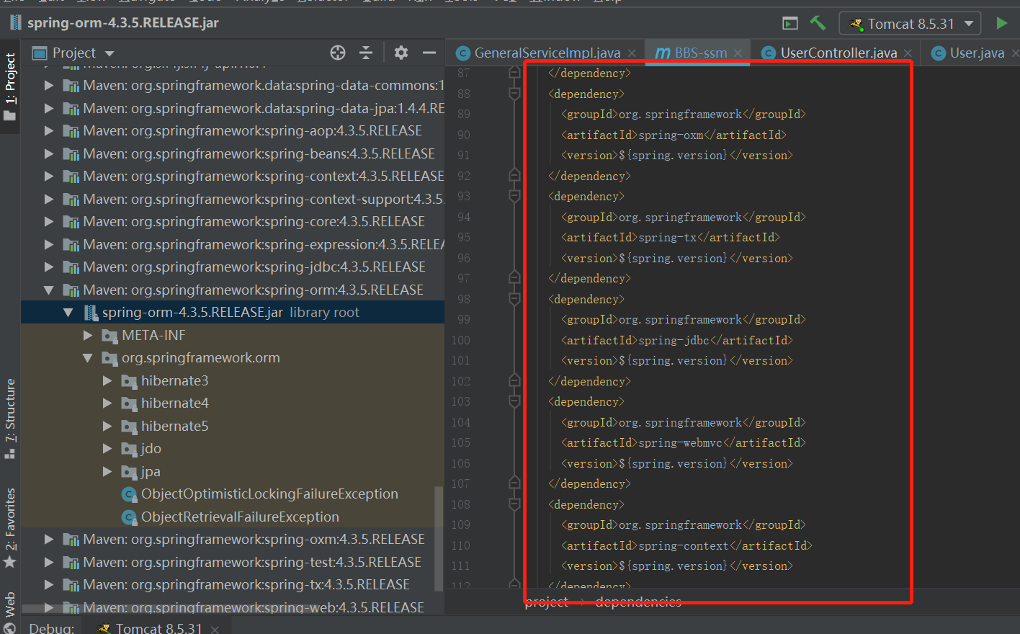The height and width of the screenshot is (634, 1020).
Task: Run the project with the green Run button
Action: point(1002,22)
